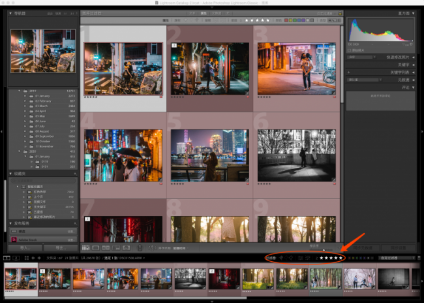424x303 pixels.
Task: Open compare view (XY) in the toolbar
Action: tap(106, 247)
